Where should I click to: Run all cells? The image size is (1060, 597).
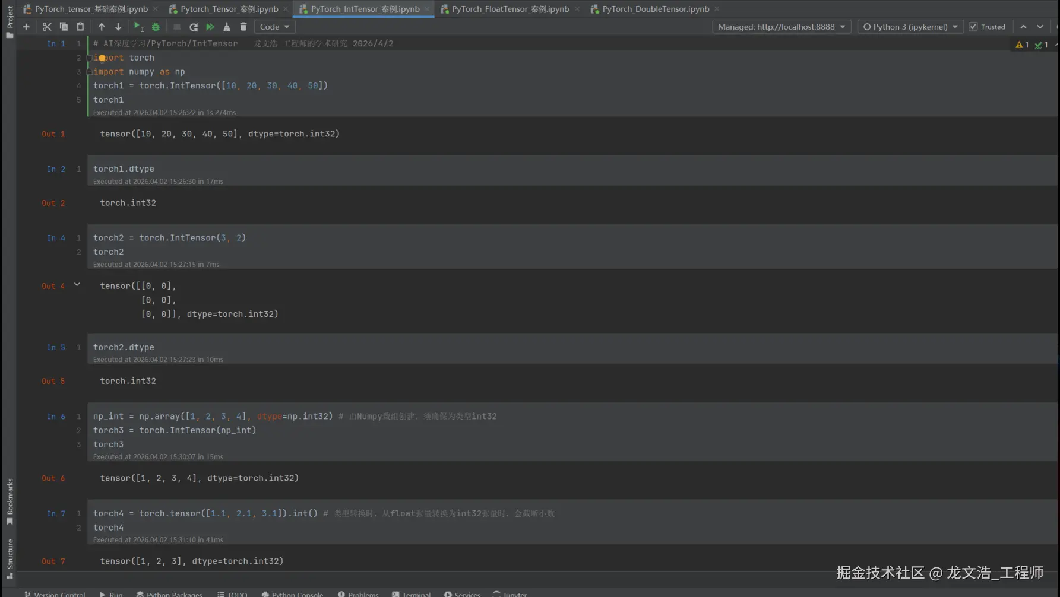point(210,27)
